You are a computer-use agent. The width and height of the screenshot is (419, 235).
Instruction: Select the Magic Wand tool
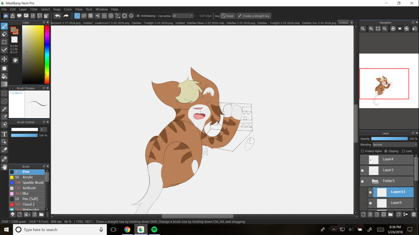click(4, 109)
